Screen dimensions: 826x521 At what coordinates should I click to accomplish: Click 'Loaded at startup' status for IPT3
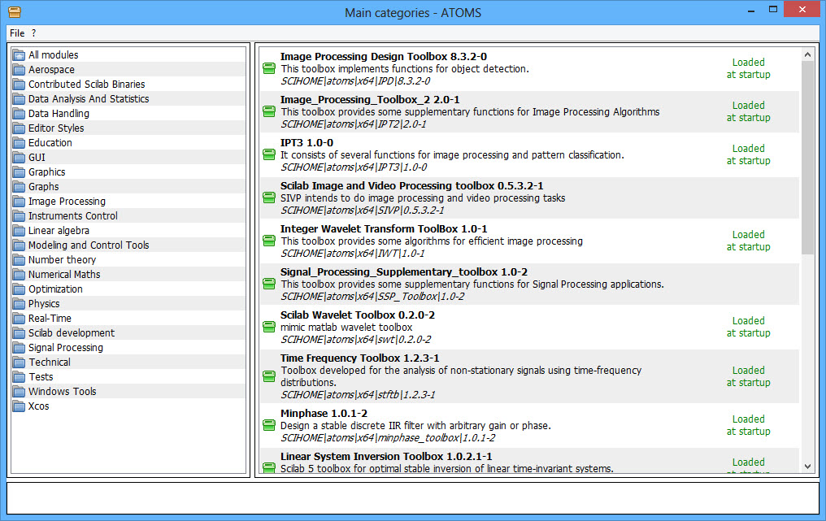tap(749, 154)
